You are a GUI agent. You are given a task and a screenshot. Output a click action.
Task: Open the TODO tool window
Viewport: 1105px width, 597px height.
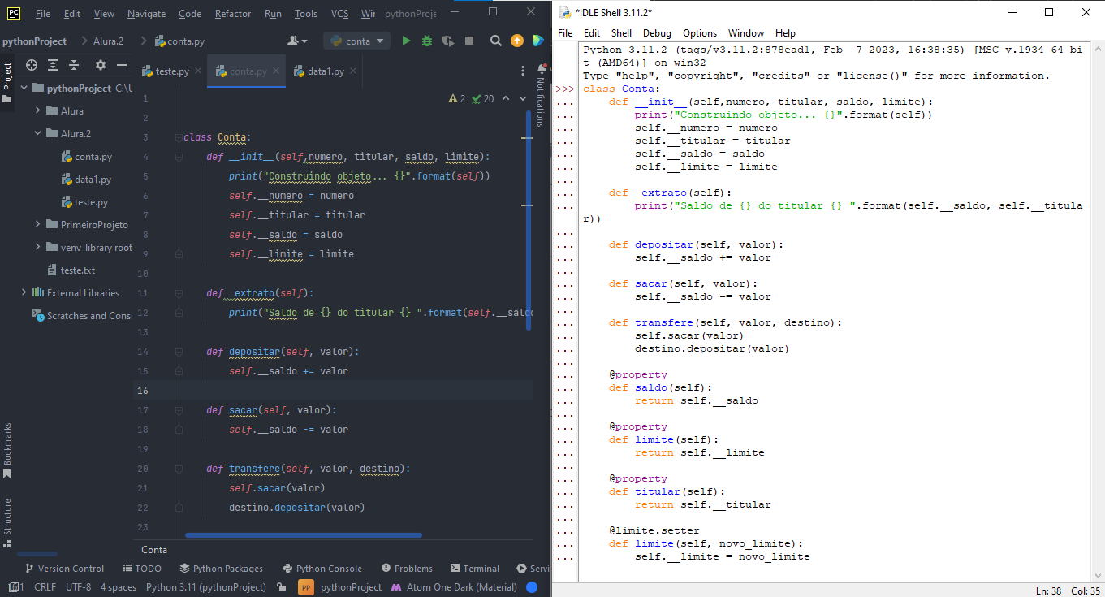click(142, 569)
